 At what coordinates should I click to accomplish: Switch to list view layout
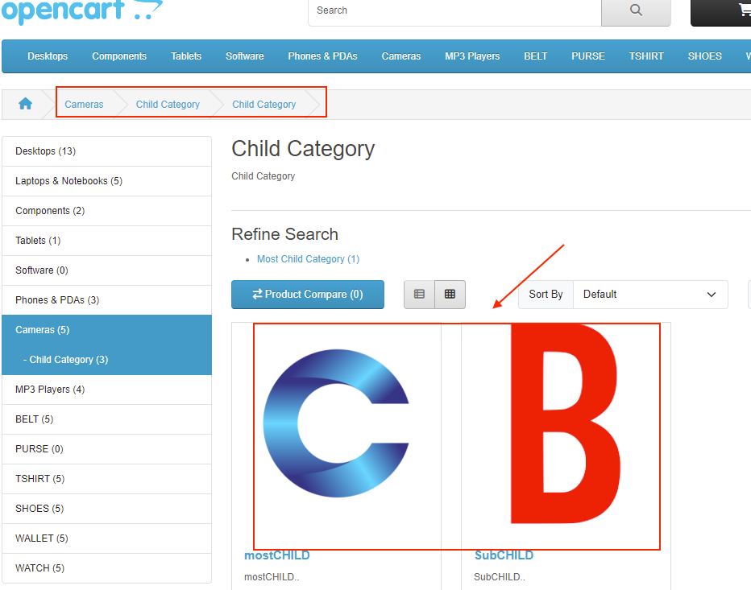(x=419, y=295)
